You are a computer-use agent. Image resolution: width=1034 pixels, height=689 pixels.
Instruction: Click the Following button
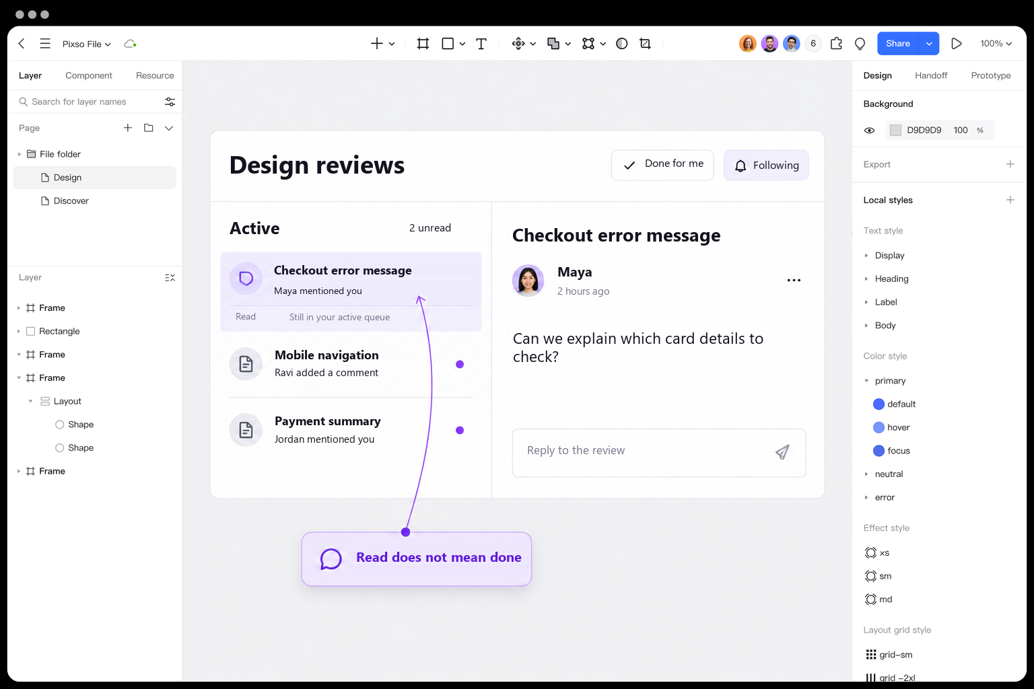[766, 165]
